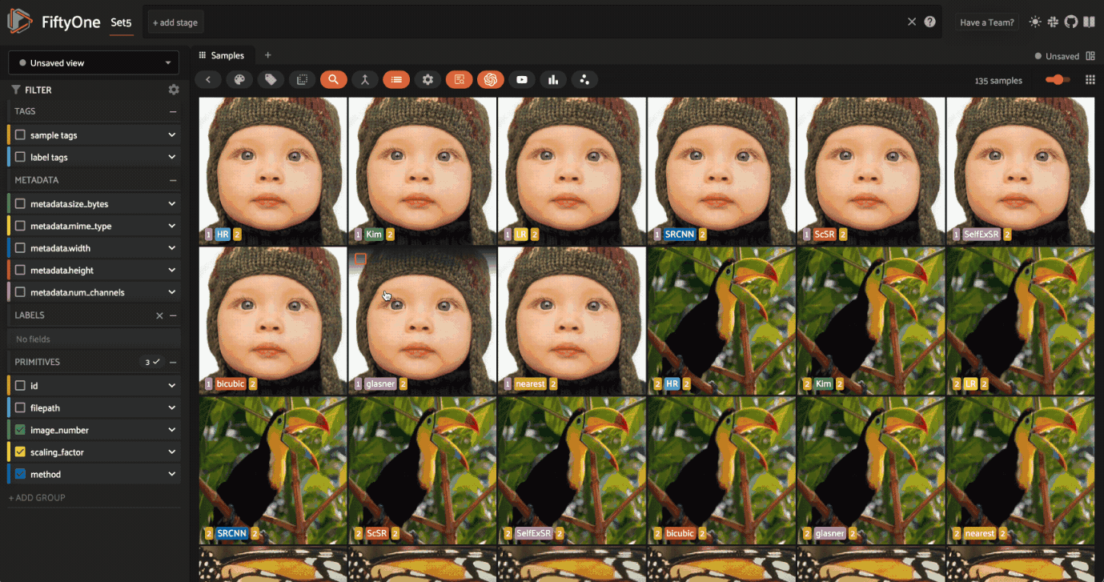The width and height of the screenshot is (1104, 582).
Task: Click the Have a Team? button
Action: [987, 22]
